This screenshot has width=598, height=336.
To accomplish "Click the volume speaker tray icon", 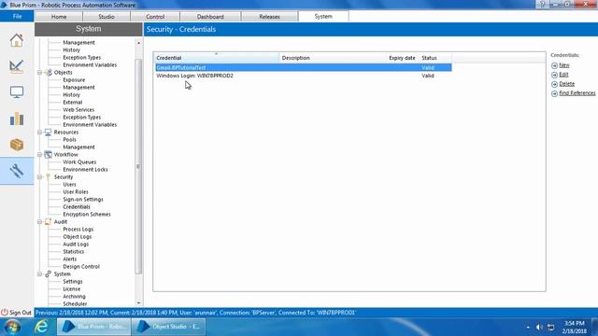I will (539, 328).
